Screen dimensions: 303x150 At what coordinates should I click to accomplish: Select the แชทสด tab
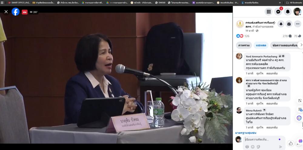(261, 45)
